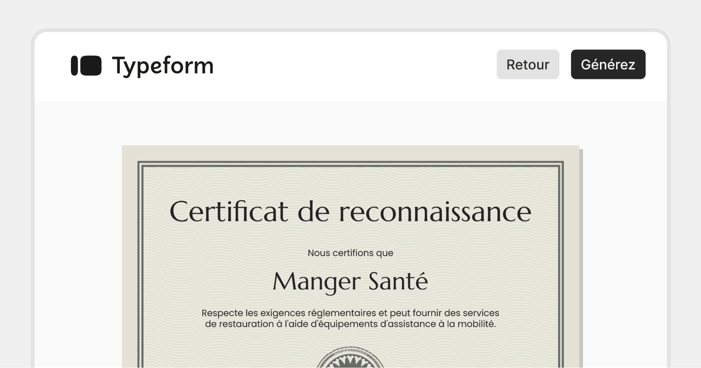Screen dimensions: 701x368
Task: Click the 'Nous certifions que' line
Action: 350,253
